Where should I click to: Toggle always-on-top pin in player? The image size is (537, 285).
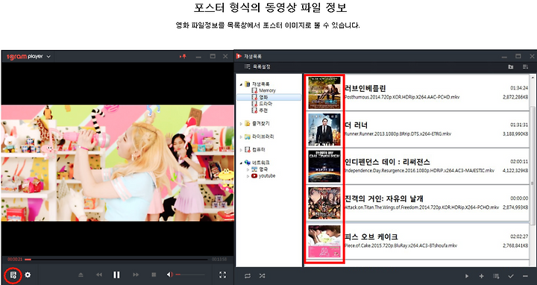[183, 57]
